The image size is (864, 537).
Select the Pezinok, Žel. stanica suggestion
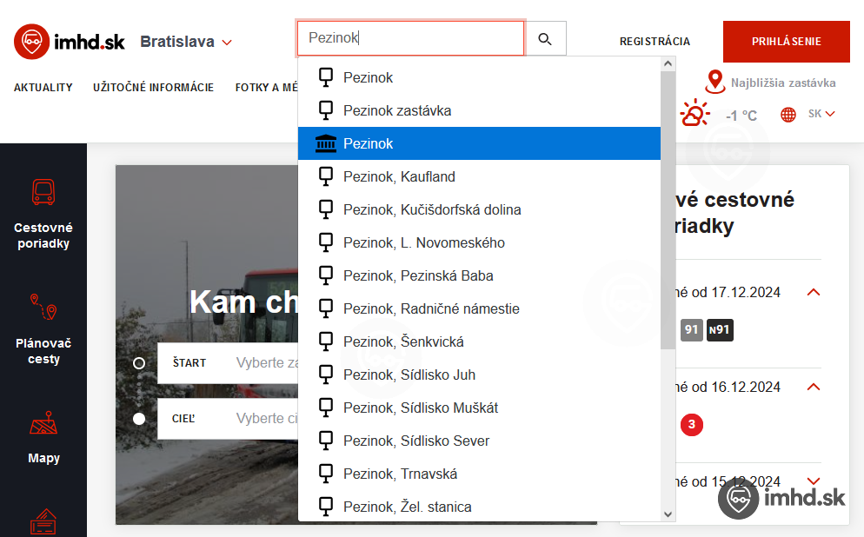pyautogui.click(x=407, y=507)
